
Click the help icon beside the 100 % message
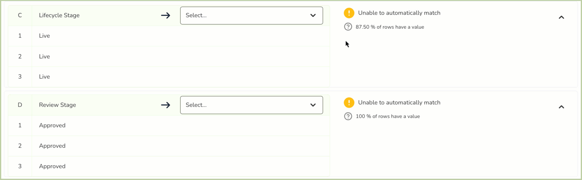pyautogui.click(x=348, y=116)
